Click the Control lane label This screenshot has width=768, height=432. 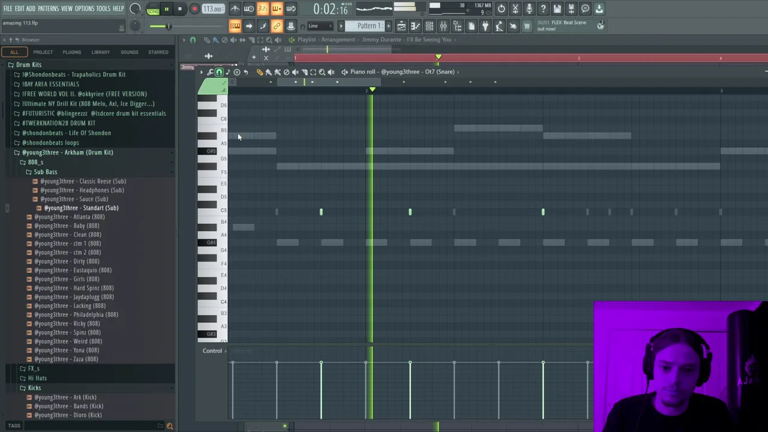click(x=212, y=350)
